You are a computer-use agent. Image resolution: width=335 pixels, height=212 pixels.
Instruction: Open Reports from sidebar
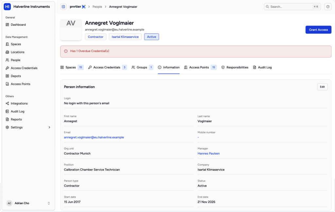click(28, 120)
